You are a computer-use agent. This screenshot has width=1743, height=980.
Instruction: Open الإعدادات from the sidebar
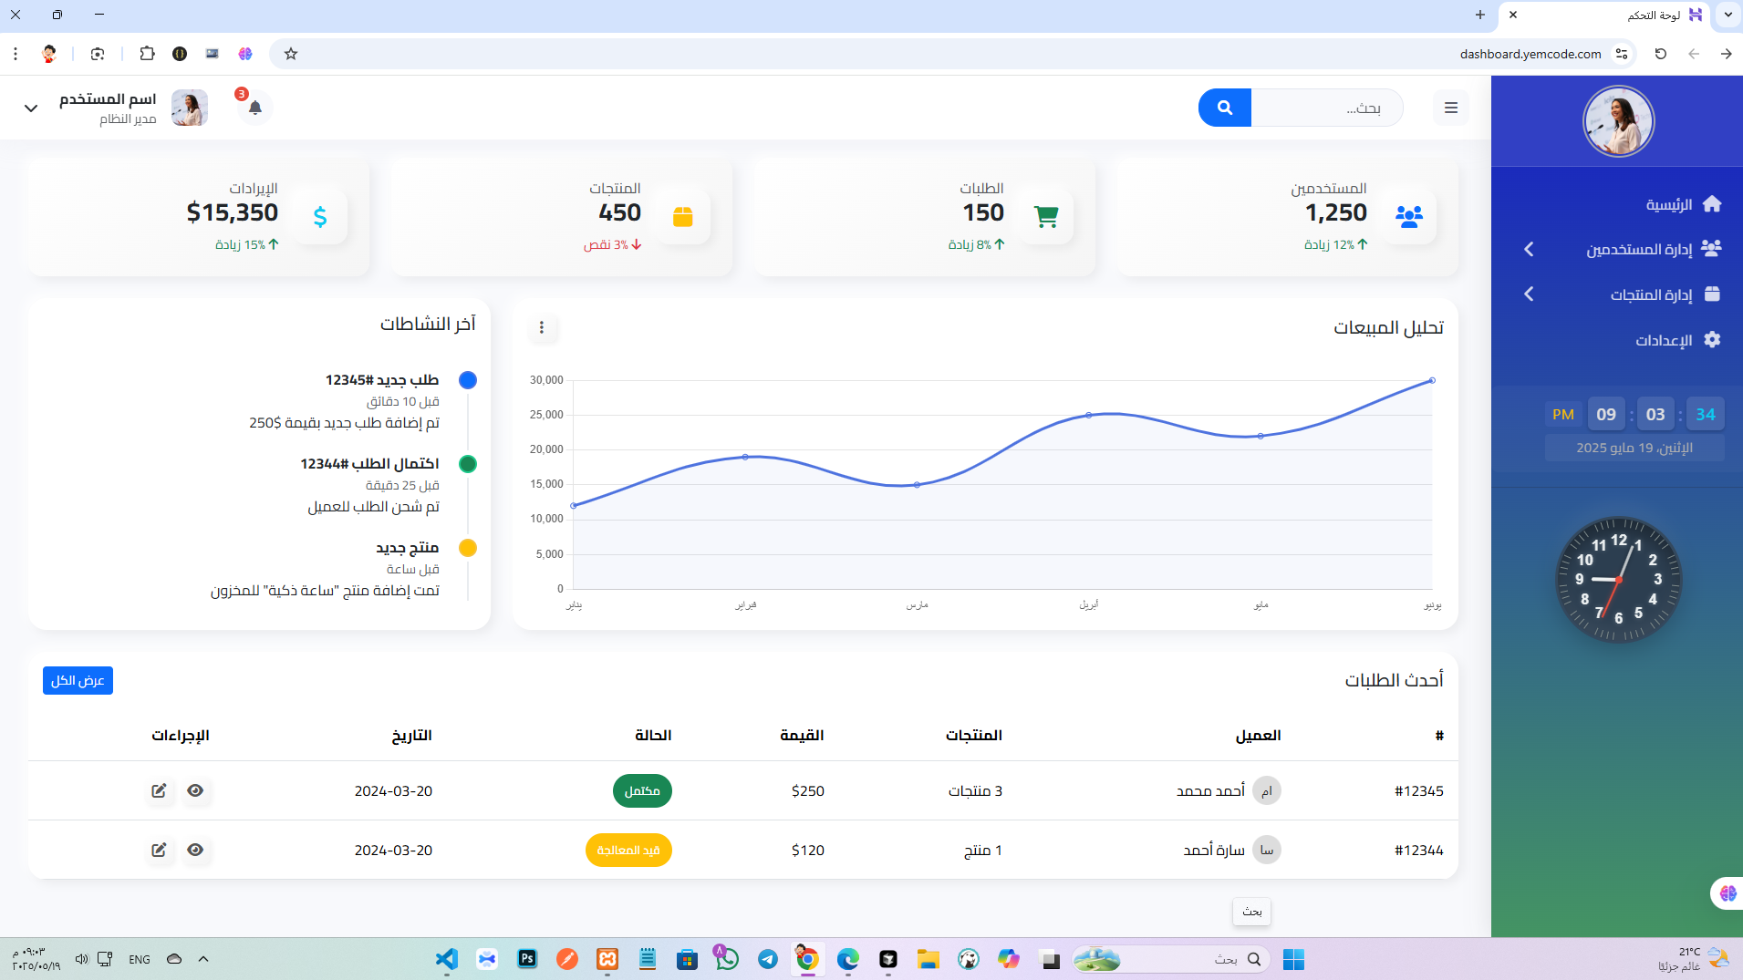pyautogui.click(x=1664, y=340)
